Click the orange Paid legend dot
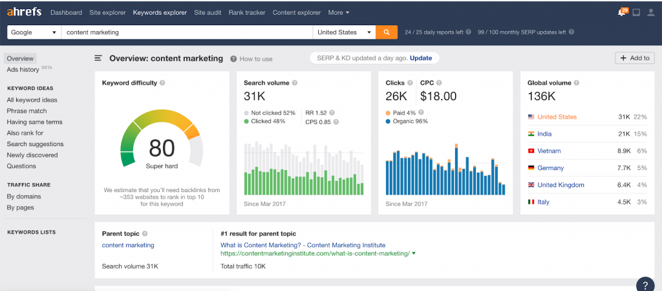The width and height of the screenshot is (662, 291). 388,113
